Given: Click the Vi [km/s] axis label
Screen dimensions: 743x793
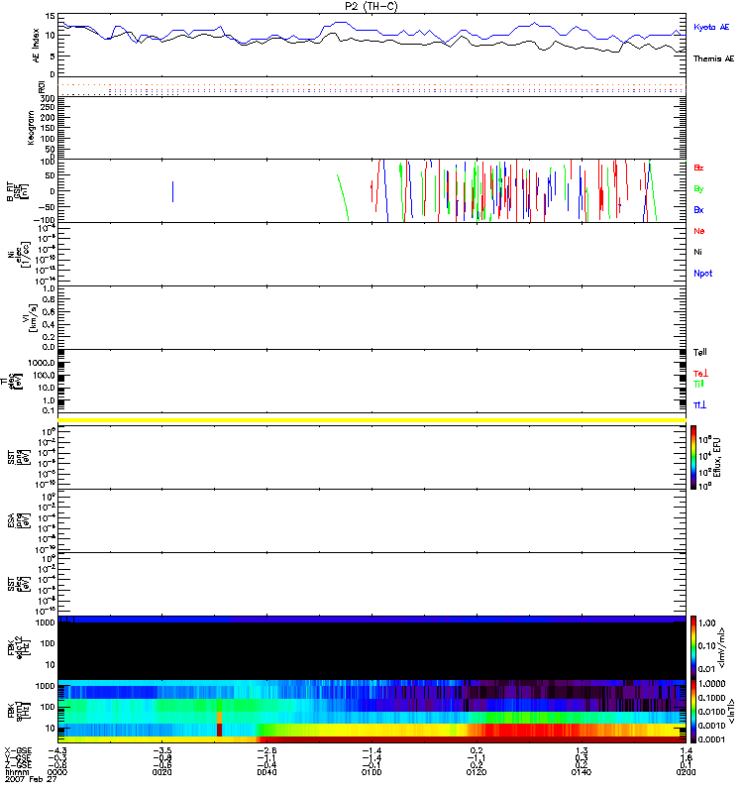Looking at the screenshot, I should (x=30, y=317).
